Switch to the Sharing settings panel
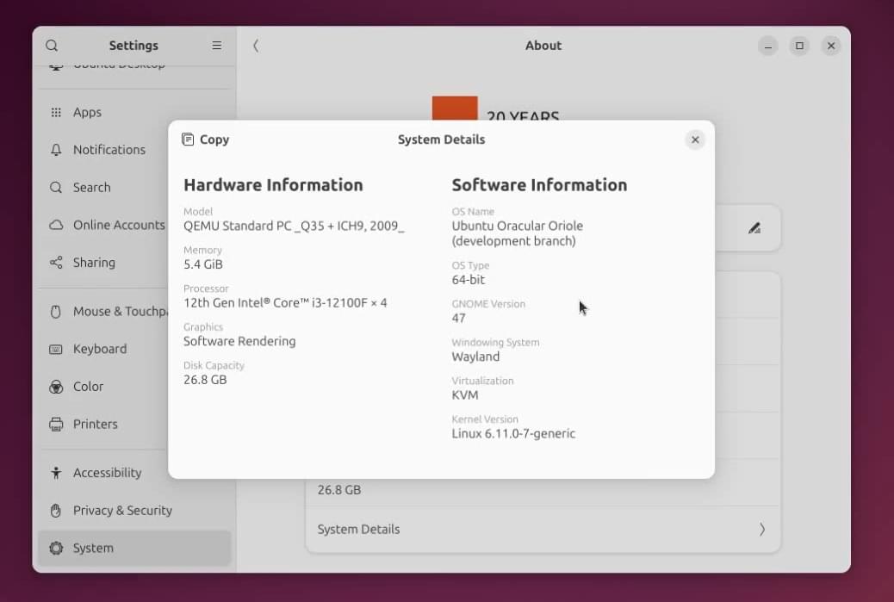Viewport: 894px width, 602px height. (134, 263)
